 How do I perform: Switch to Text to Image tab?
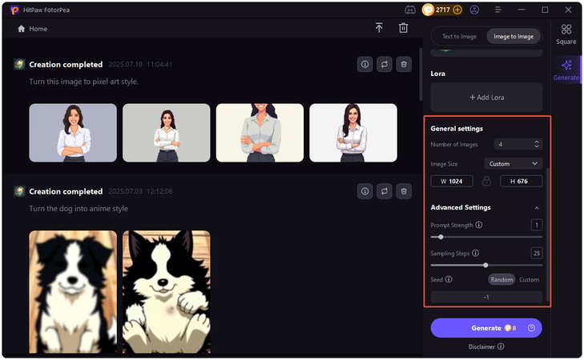tap(459, 37)
